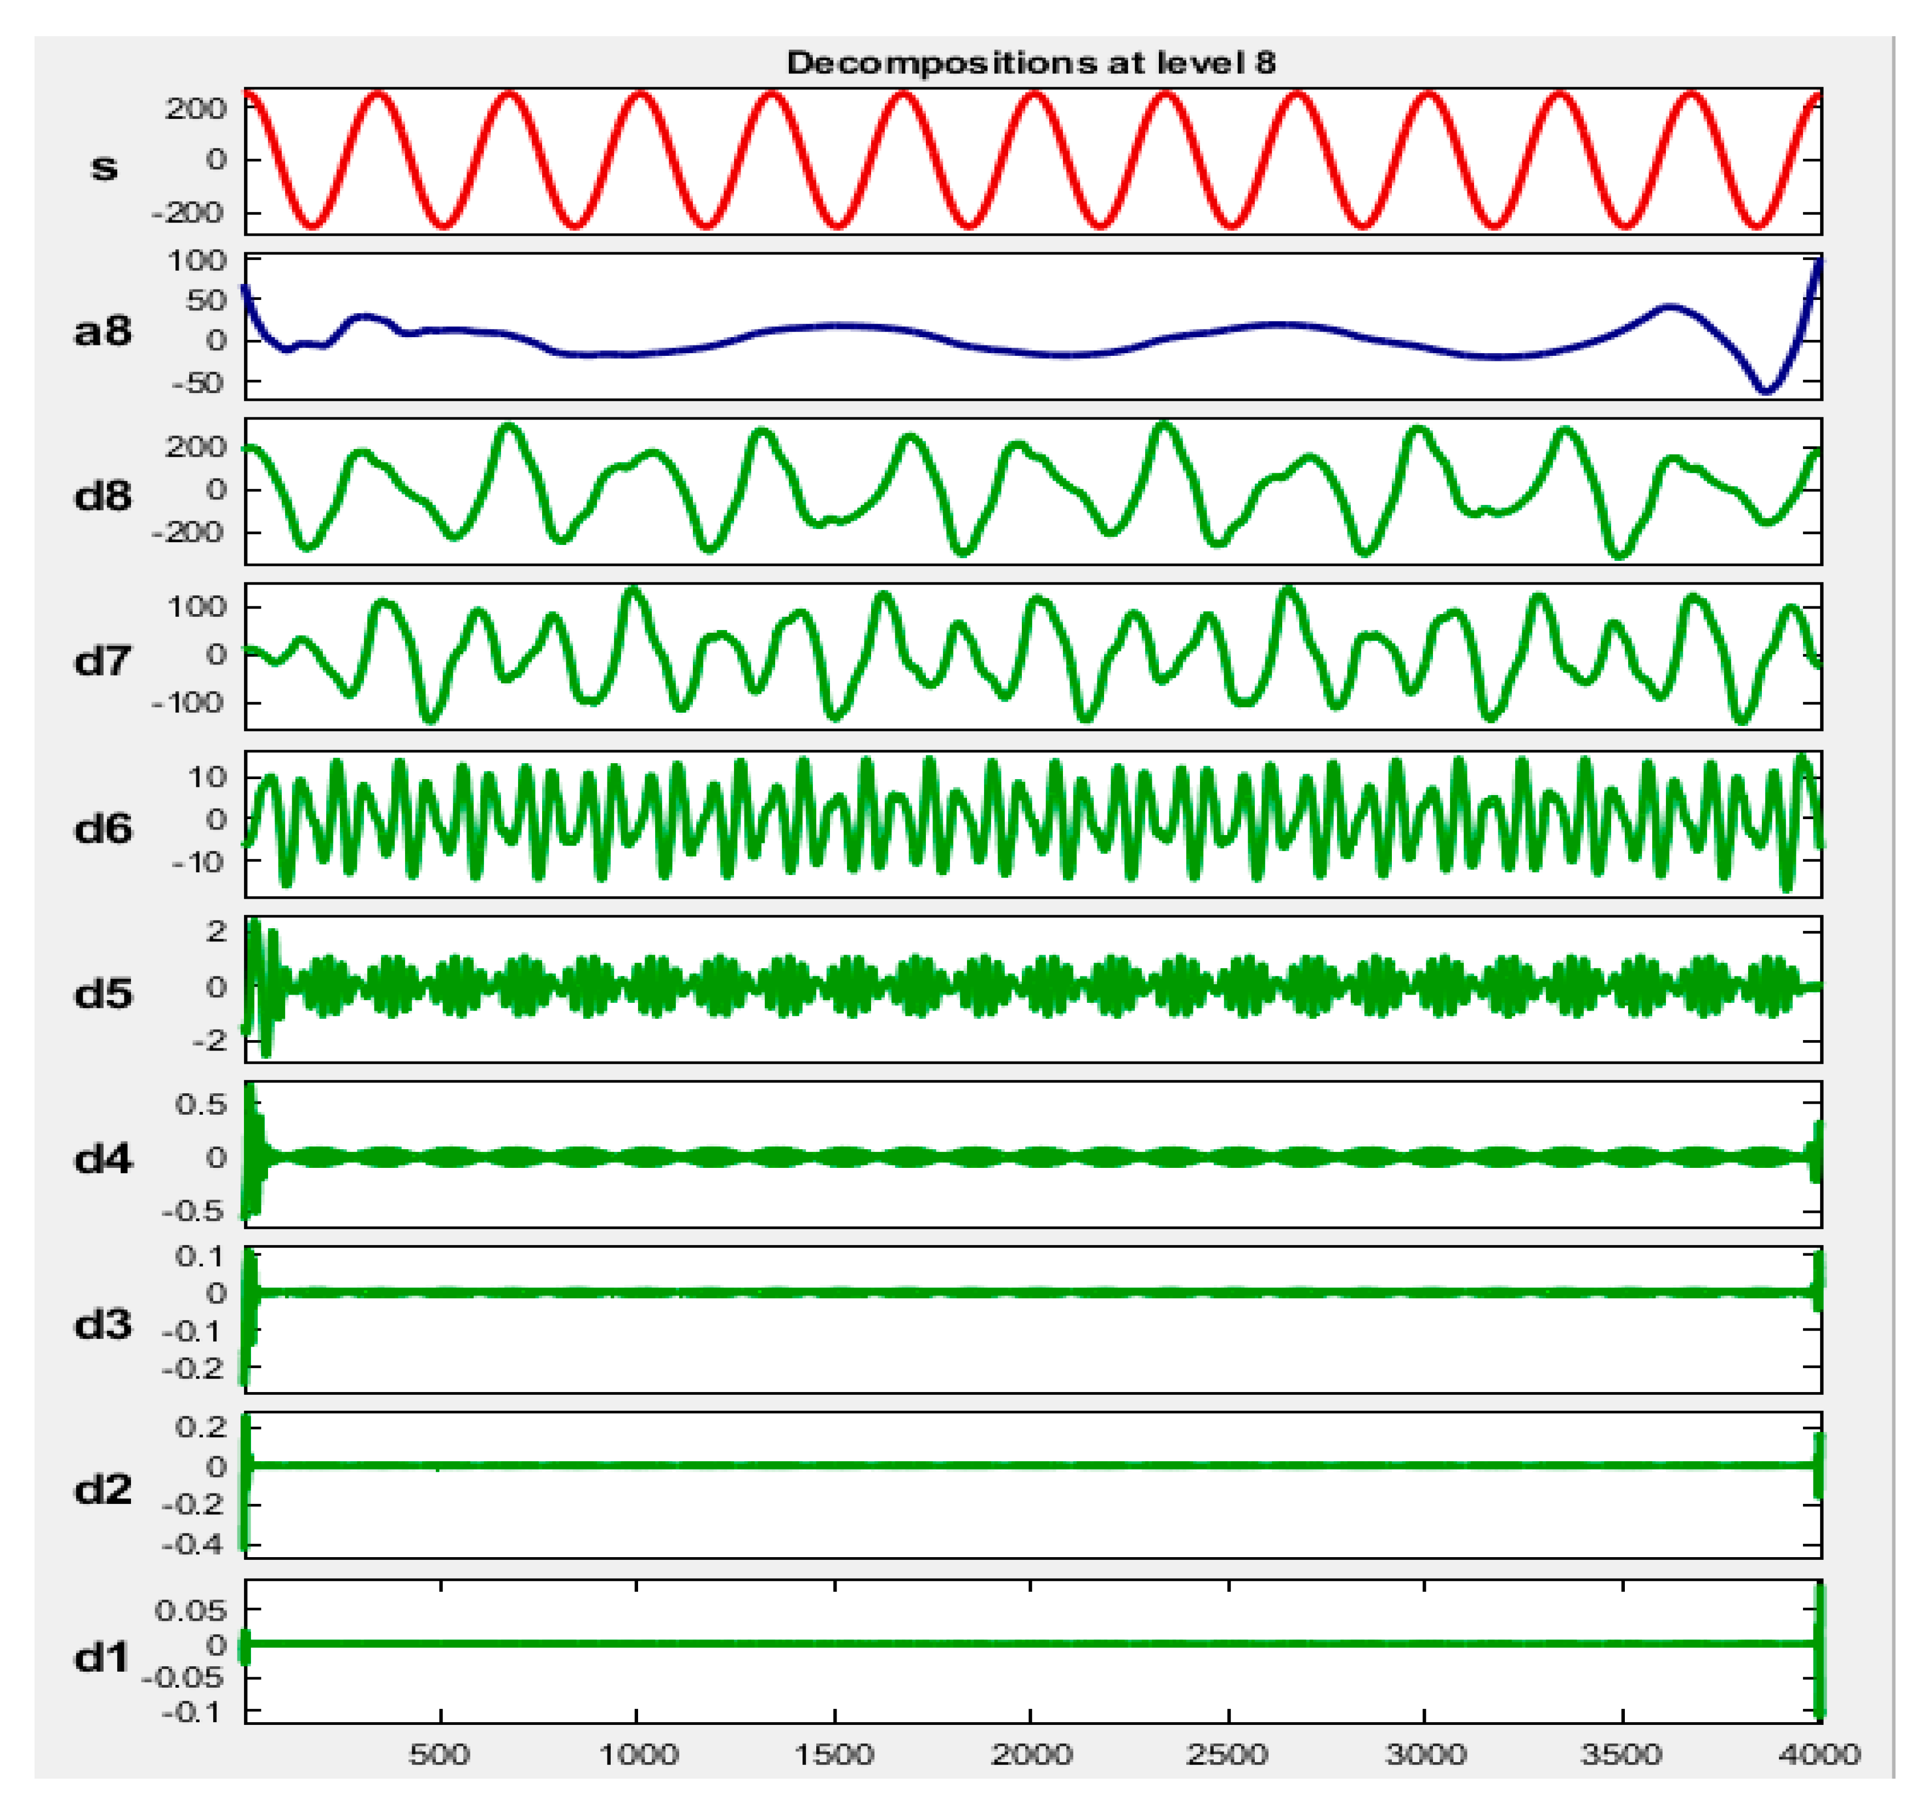Image resolution: width=1928 pixels, height=1811 pixels.
Task: Click the 'd5' axis label
Action: point(103,994)
